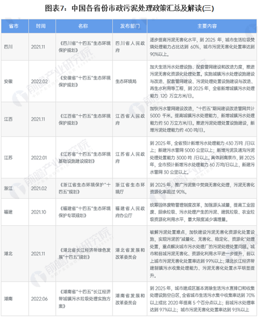Click policy name 《四川省"十四五"生态环境保护规划》
Screen dimensions: 258x317
[84, 47]
